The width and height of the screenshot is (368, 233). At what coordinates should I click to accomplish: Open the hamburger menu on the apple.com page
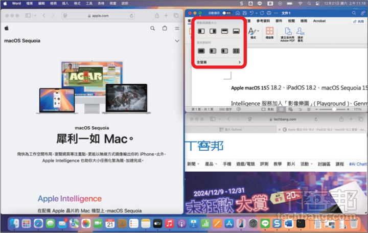[x=177, y=29]
